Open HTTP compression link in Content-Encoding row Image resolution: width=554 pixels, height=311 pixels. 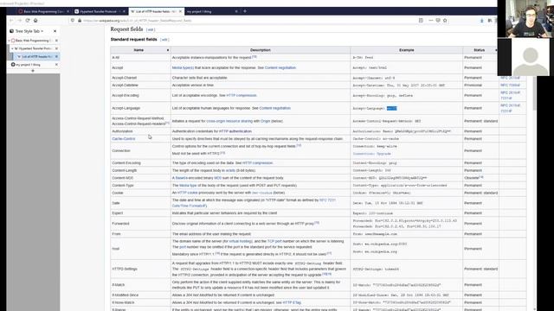tap(258, 163)
